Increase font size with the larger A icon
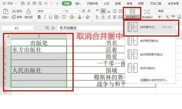Screen dimensions: 182x109 (x=84, y=11)
